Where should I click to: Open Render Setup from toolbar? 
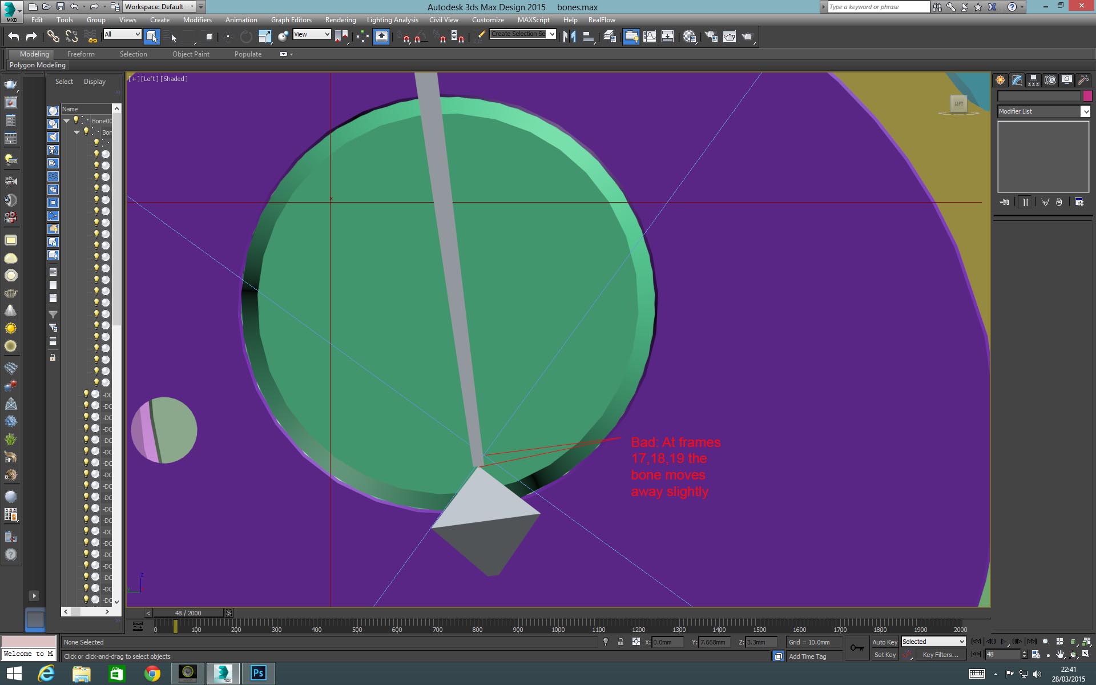pyautogui.click(x=711, y=37)
